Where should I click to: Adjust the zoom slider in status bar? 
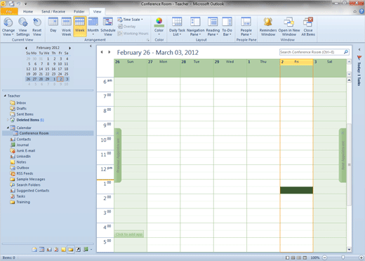point(343,257)
